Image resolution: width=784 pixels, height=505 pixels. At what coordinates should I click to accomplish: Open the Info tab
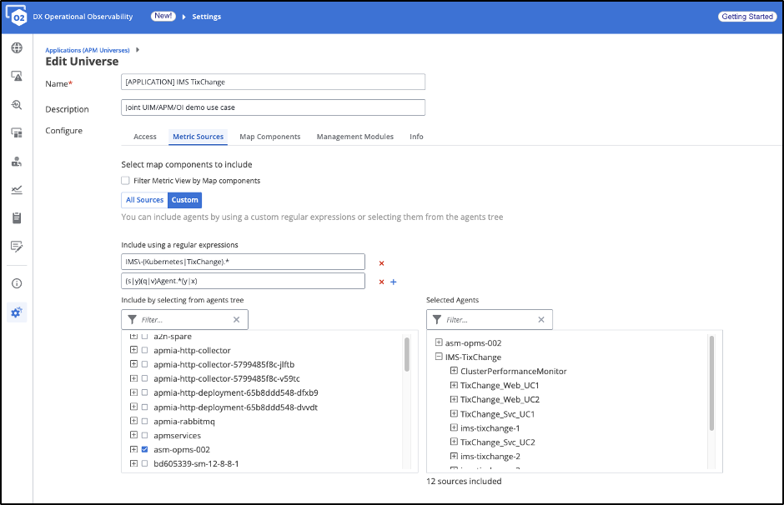coord(416,137)
